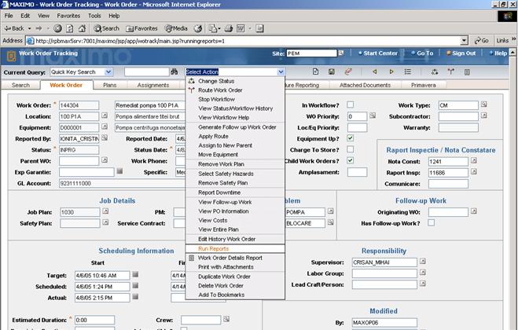The height and width of the screenshot is (330, 518).
Task: Toggle In Workflow checkbox
Action: [x=350, y=104]
